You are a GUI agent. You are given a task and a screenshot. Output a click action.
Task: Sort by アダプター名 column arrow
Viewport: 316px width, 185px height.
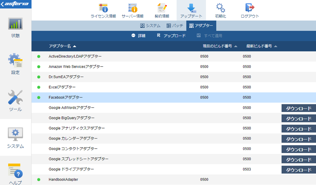(x=75, y=46)
